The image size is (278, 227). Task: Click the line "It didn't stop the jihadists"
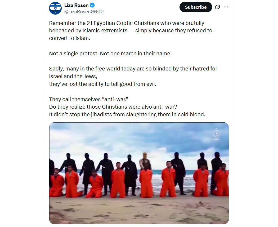click(x=127, y=114)
